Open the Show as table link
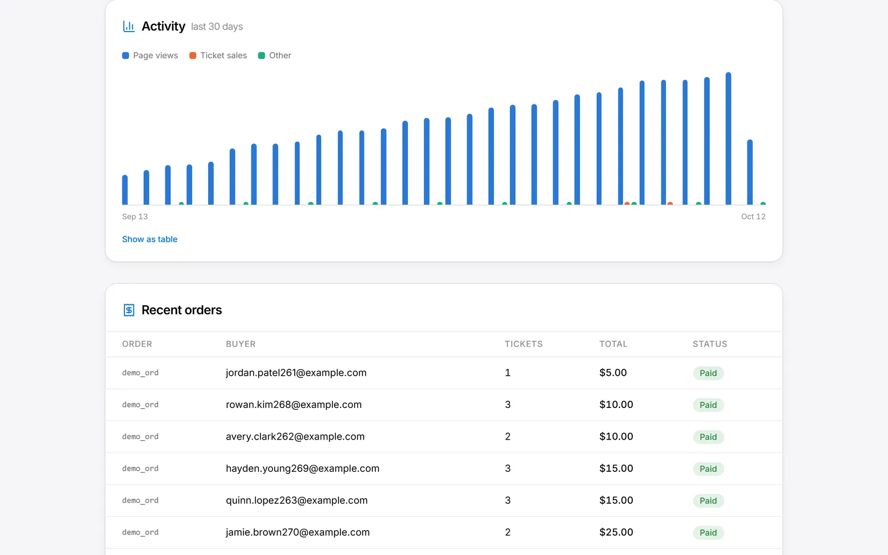Image resolution: width=888 pixels, height=555 pixels. [x=150, y=239]
